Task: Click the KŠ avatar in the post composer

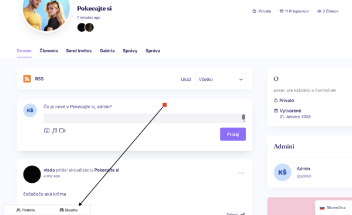Action: coord(30,110)
